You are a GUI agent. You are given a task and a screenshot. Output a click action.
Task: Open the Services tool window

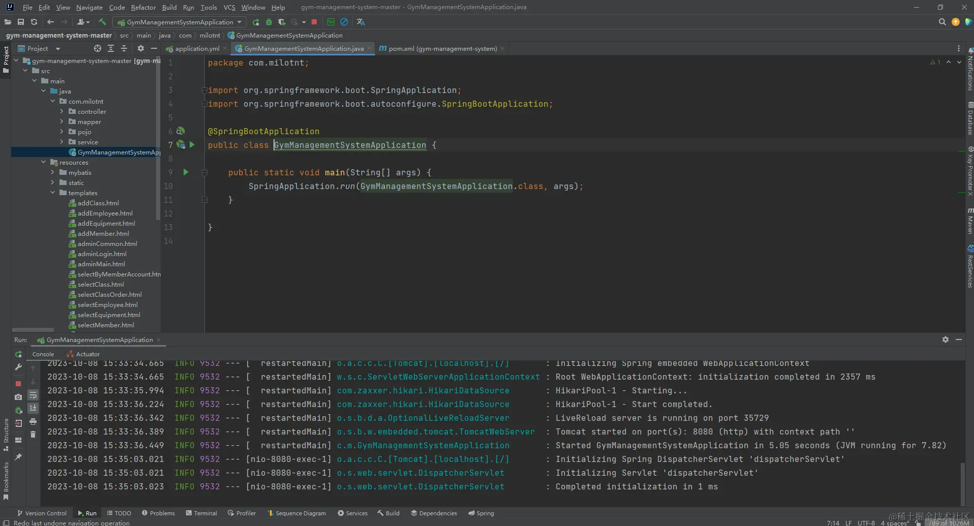pyautogui.click(x=352, y=513)
